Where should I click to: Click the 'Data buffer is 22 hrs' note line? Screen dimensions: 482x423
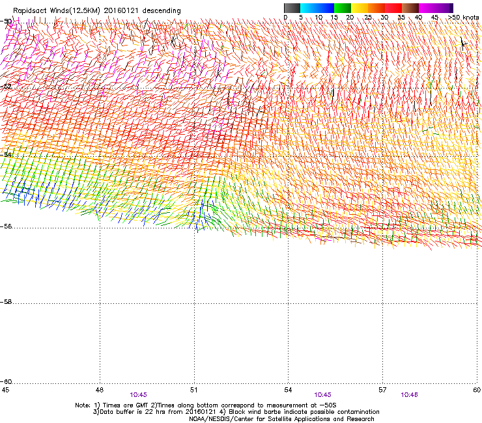[x=236, y=412]
